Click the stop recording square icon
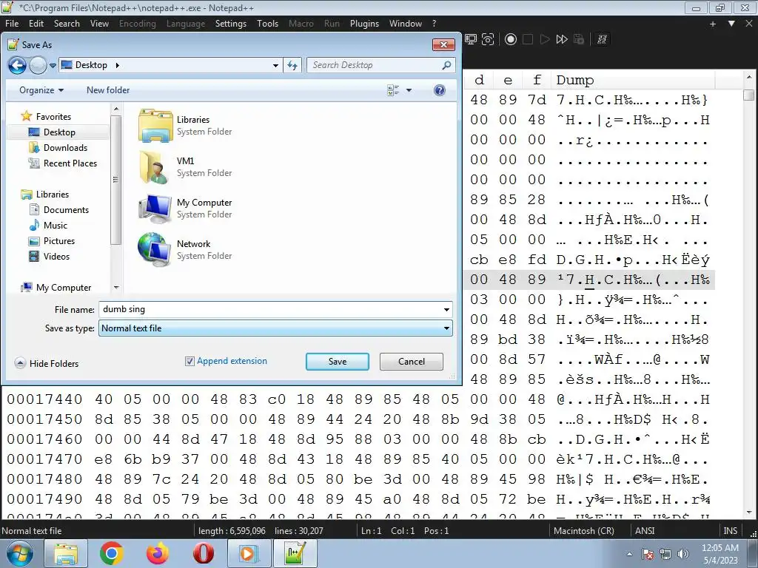The width and height of the screenshot is (758, 568). (x=528, y=40)
